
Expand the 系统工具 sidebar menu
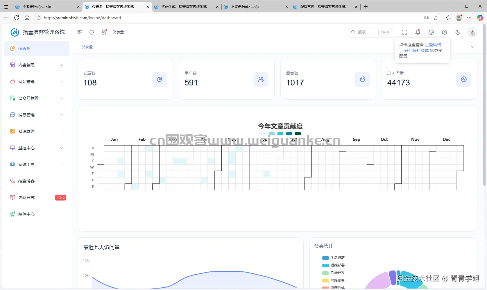tap(37, 164)
